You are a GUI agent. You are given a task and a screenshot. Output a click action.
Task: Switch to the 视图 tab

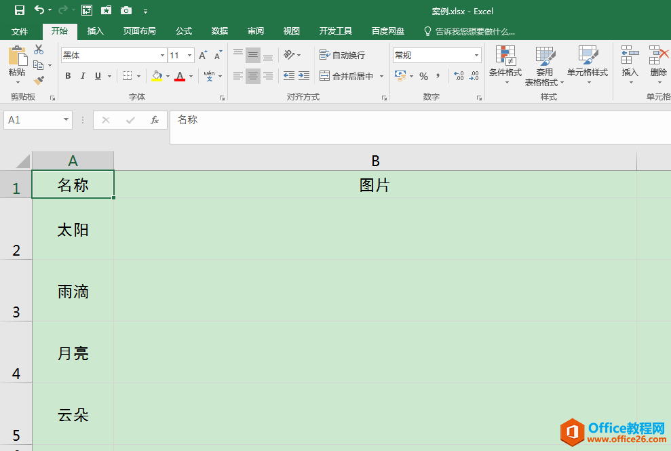point(292,31)
